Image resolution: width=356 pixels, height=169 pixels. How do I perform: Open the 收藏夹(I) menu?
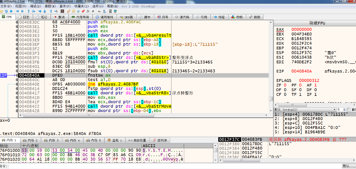[81, 6]
